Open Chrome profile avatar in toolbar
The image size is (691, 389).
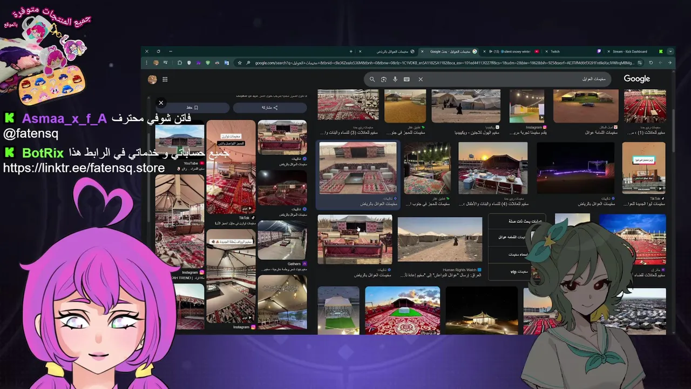[156, 63]
